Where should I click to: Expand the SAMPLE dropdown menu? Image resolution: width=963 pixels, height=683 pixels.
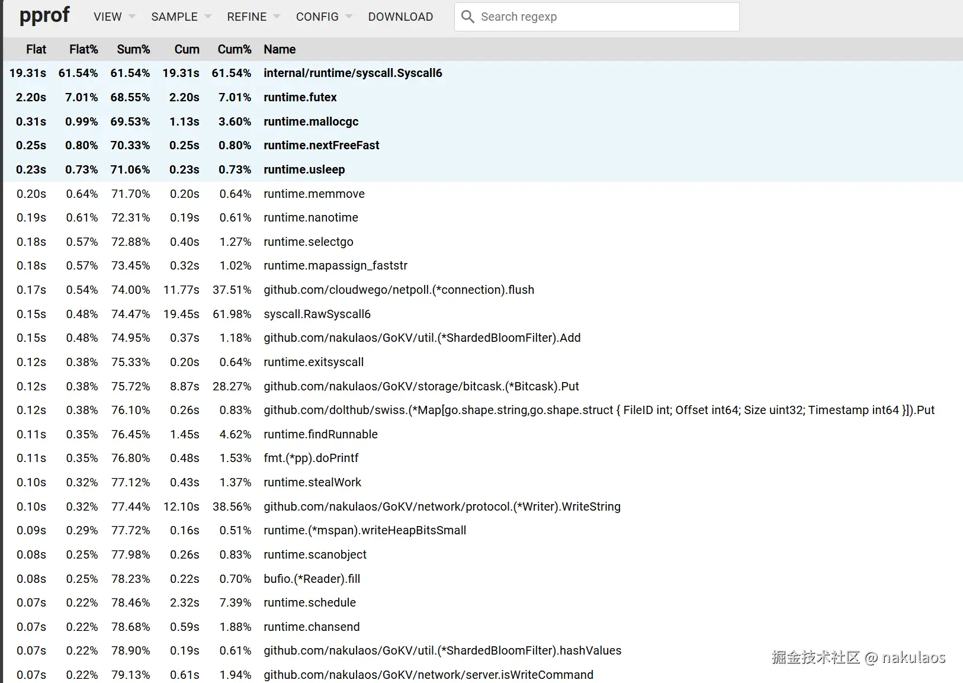(x=181, y=17)
